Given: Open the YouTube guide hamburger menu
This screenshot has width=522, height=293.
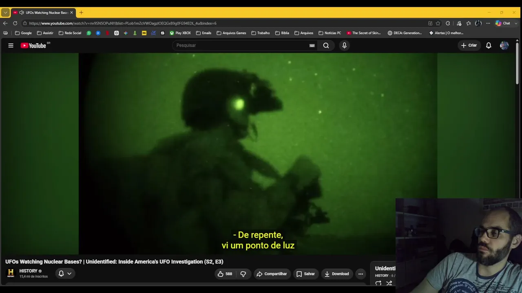Looking at the screenshot, I should click(11, 46).
